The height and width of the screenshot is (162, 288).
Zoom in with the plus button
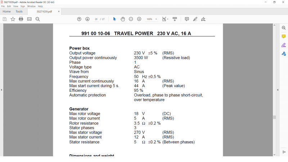(139, 19)
